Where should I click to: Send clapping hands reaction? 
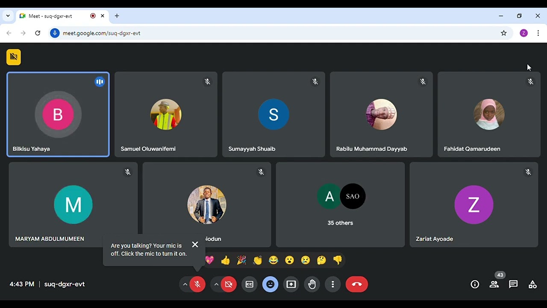coord(257,260)
